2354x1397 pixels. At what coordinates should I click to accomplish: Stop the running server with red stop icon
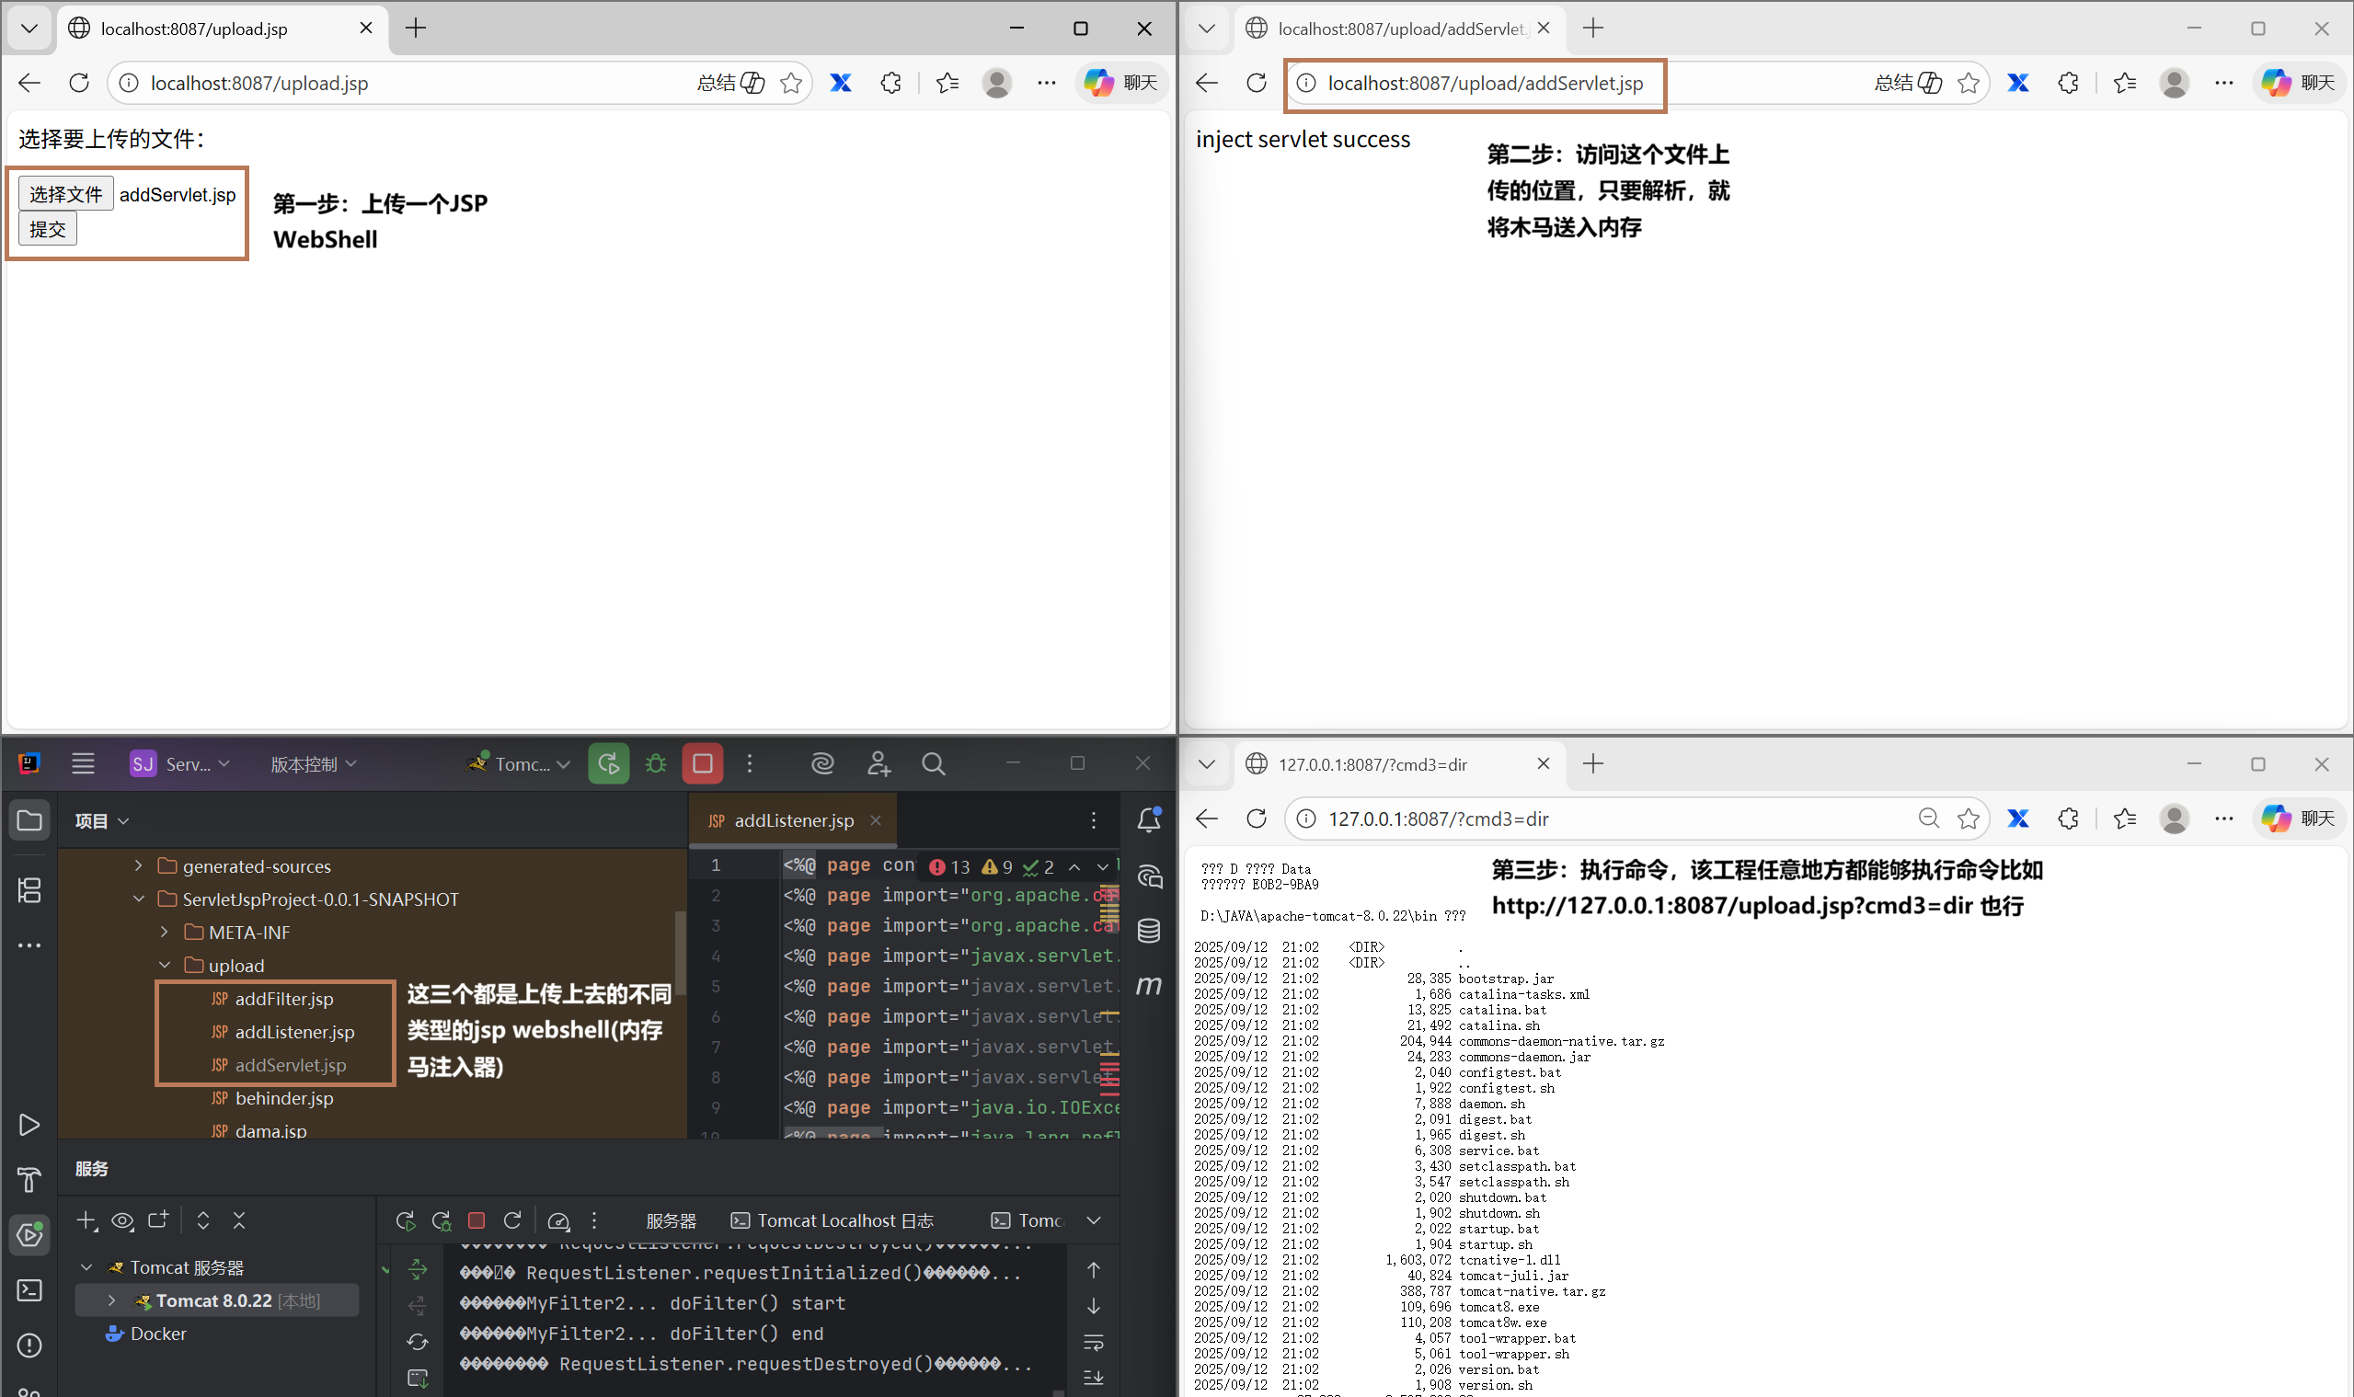[x=703, y=763]
